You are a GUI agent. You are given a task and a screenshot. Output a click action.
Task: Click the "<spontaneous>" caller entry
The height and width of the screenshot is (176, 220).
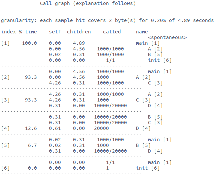(167, 37)
